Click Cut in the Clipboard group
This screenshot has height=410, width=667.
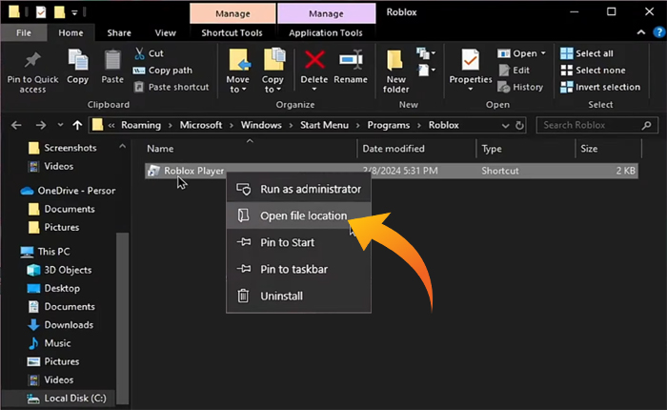149,53
